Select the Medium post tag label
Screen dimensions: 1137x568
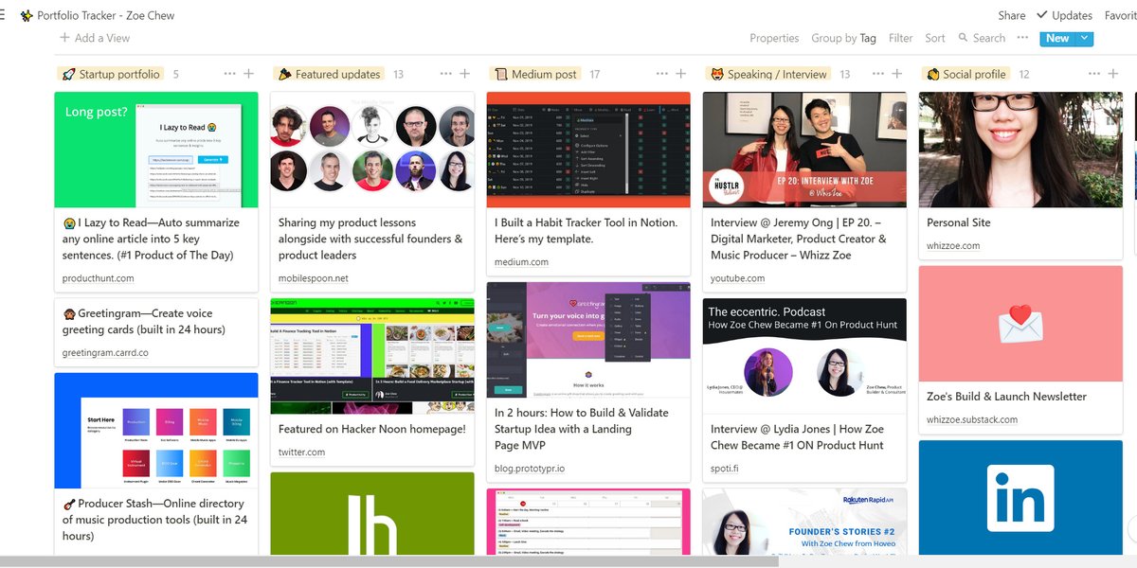click(535, 74)
